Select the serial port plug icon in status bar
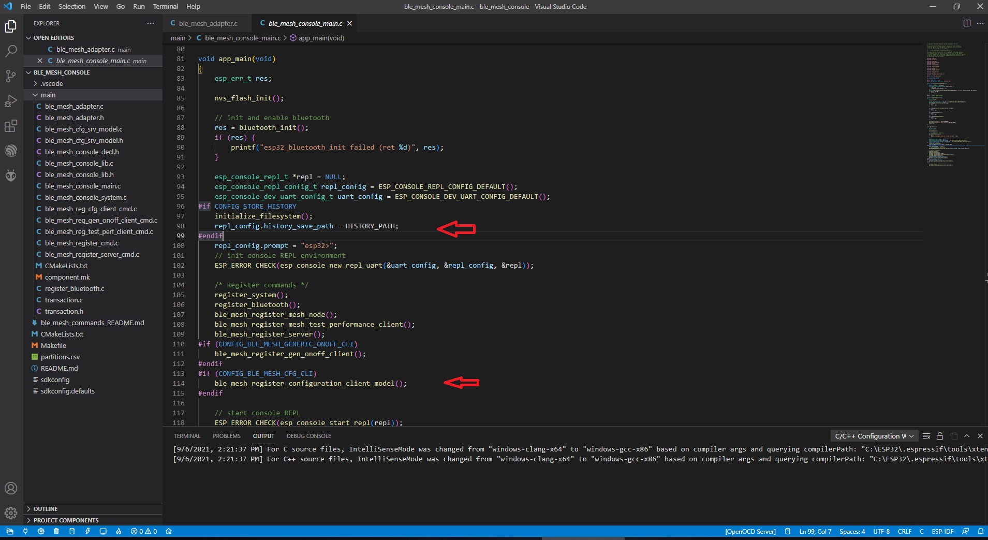The image size is (988, 540). [25, 531]
